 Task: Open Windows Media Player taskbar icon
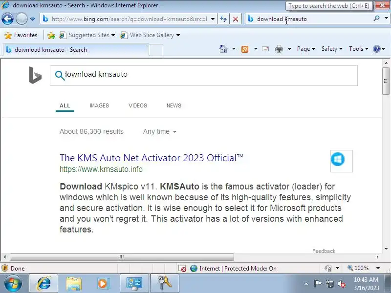pyautogui.click(x=104, y=284)
